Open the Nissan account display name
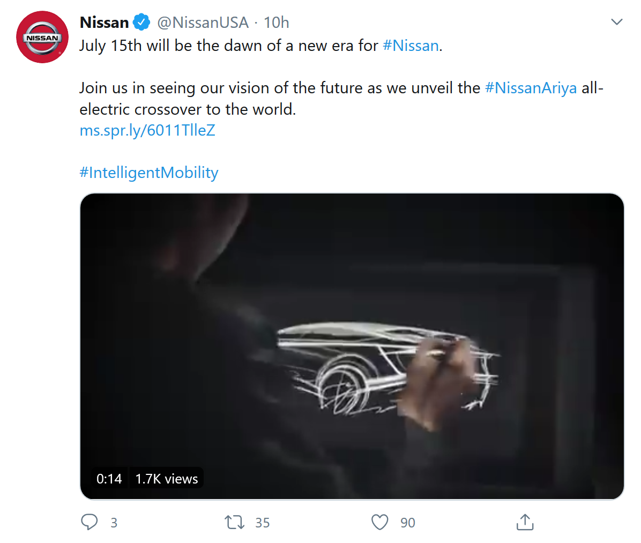 click(104, 23)
